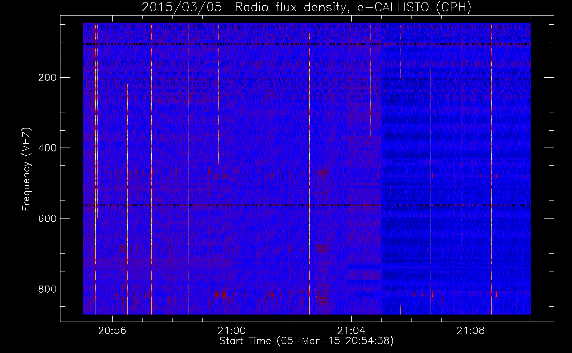
Task: Click the 20:56 time tick label
Action: (x=112, y=331)
